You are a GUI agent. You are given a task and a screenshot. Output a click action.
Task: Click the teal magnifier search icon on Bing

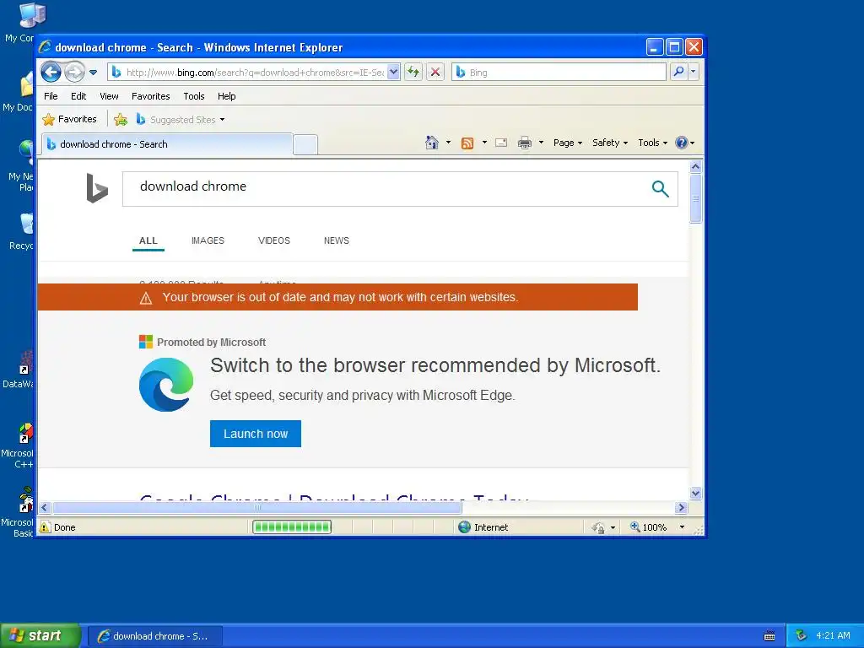[660, 189]
